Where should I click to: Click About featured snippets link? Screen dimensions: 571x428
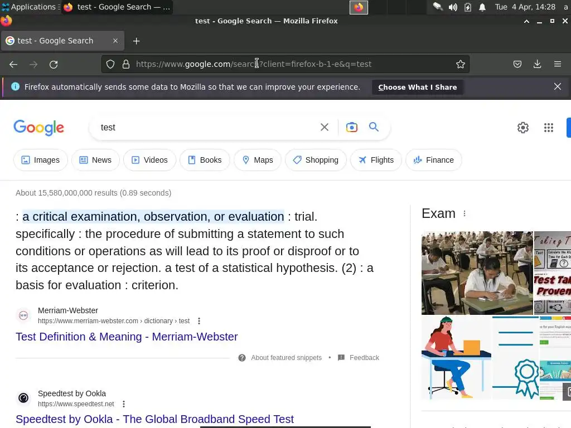(286, 358)
